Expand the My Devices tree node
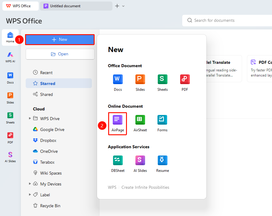The image size is (272, 216). pos(30,184)
